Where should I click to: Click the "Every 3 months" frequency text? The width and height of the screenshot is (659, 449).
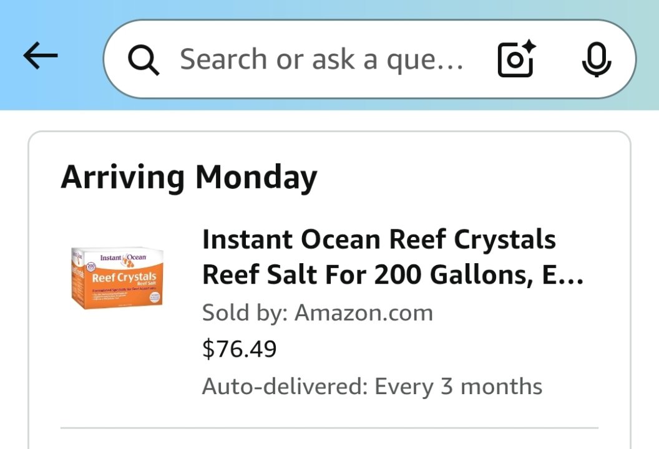click(458, 387)
